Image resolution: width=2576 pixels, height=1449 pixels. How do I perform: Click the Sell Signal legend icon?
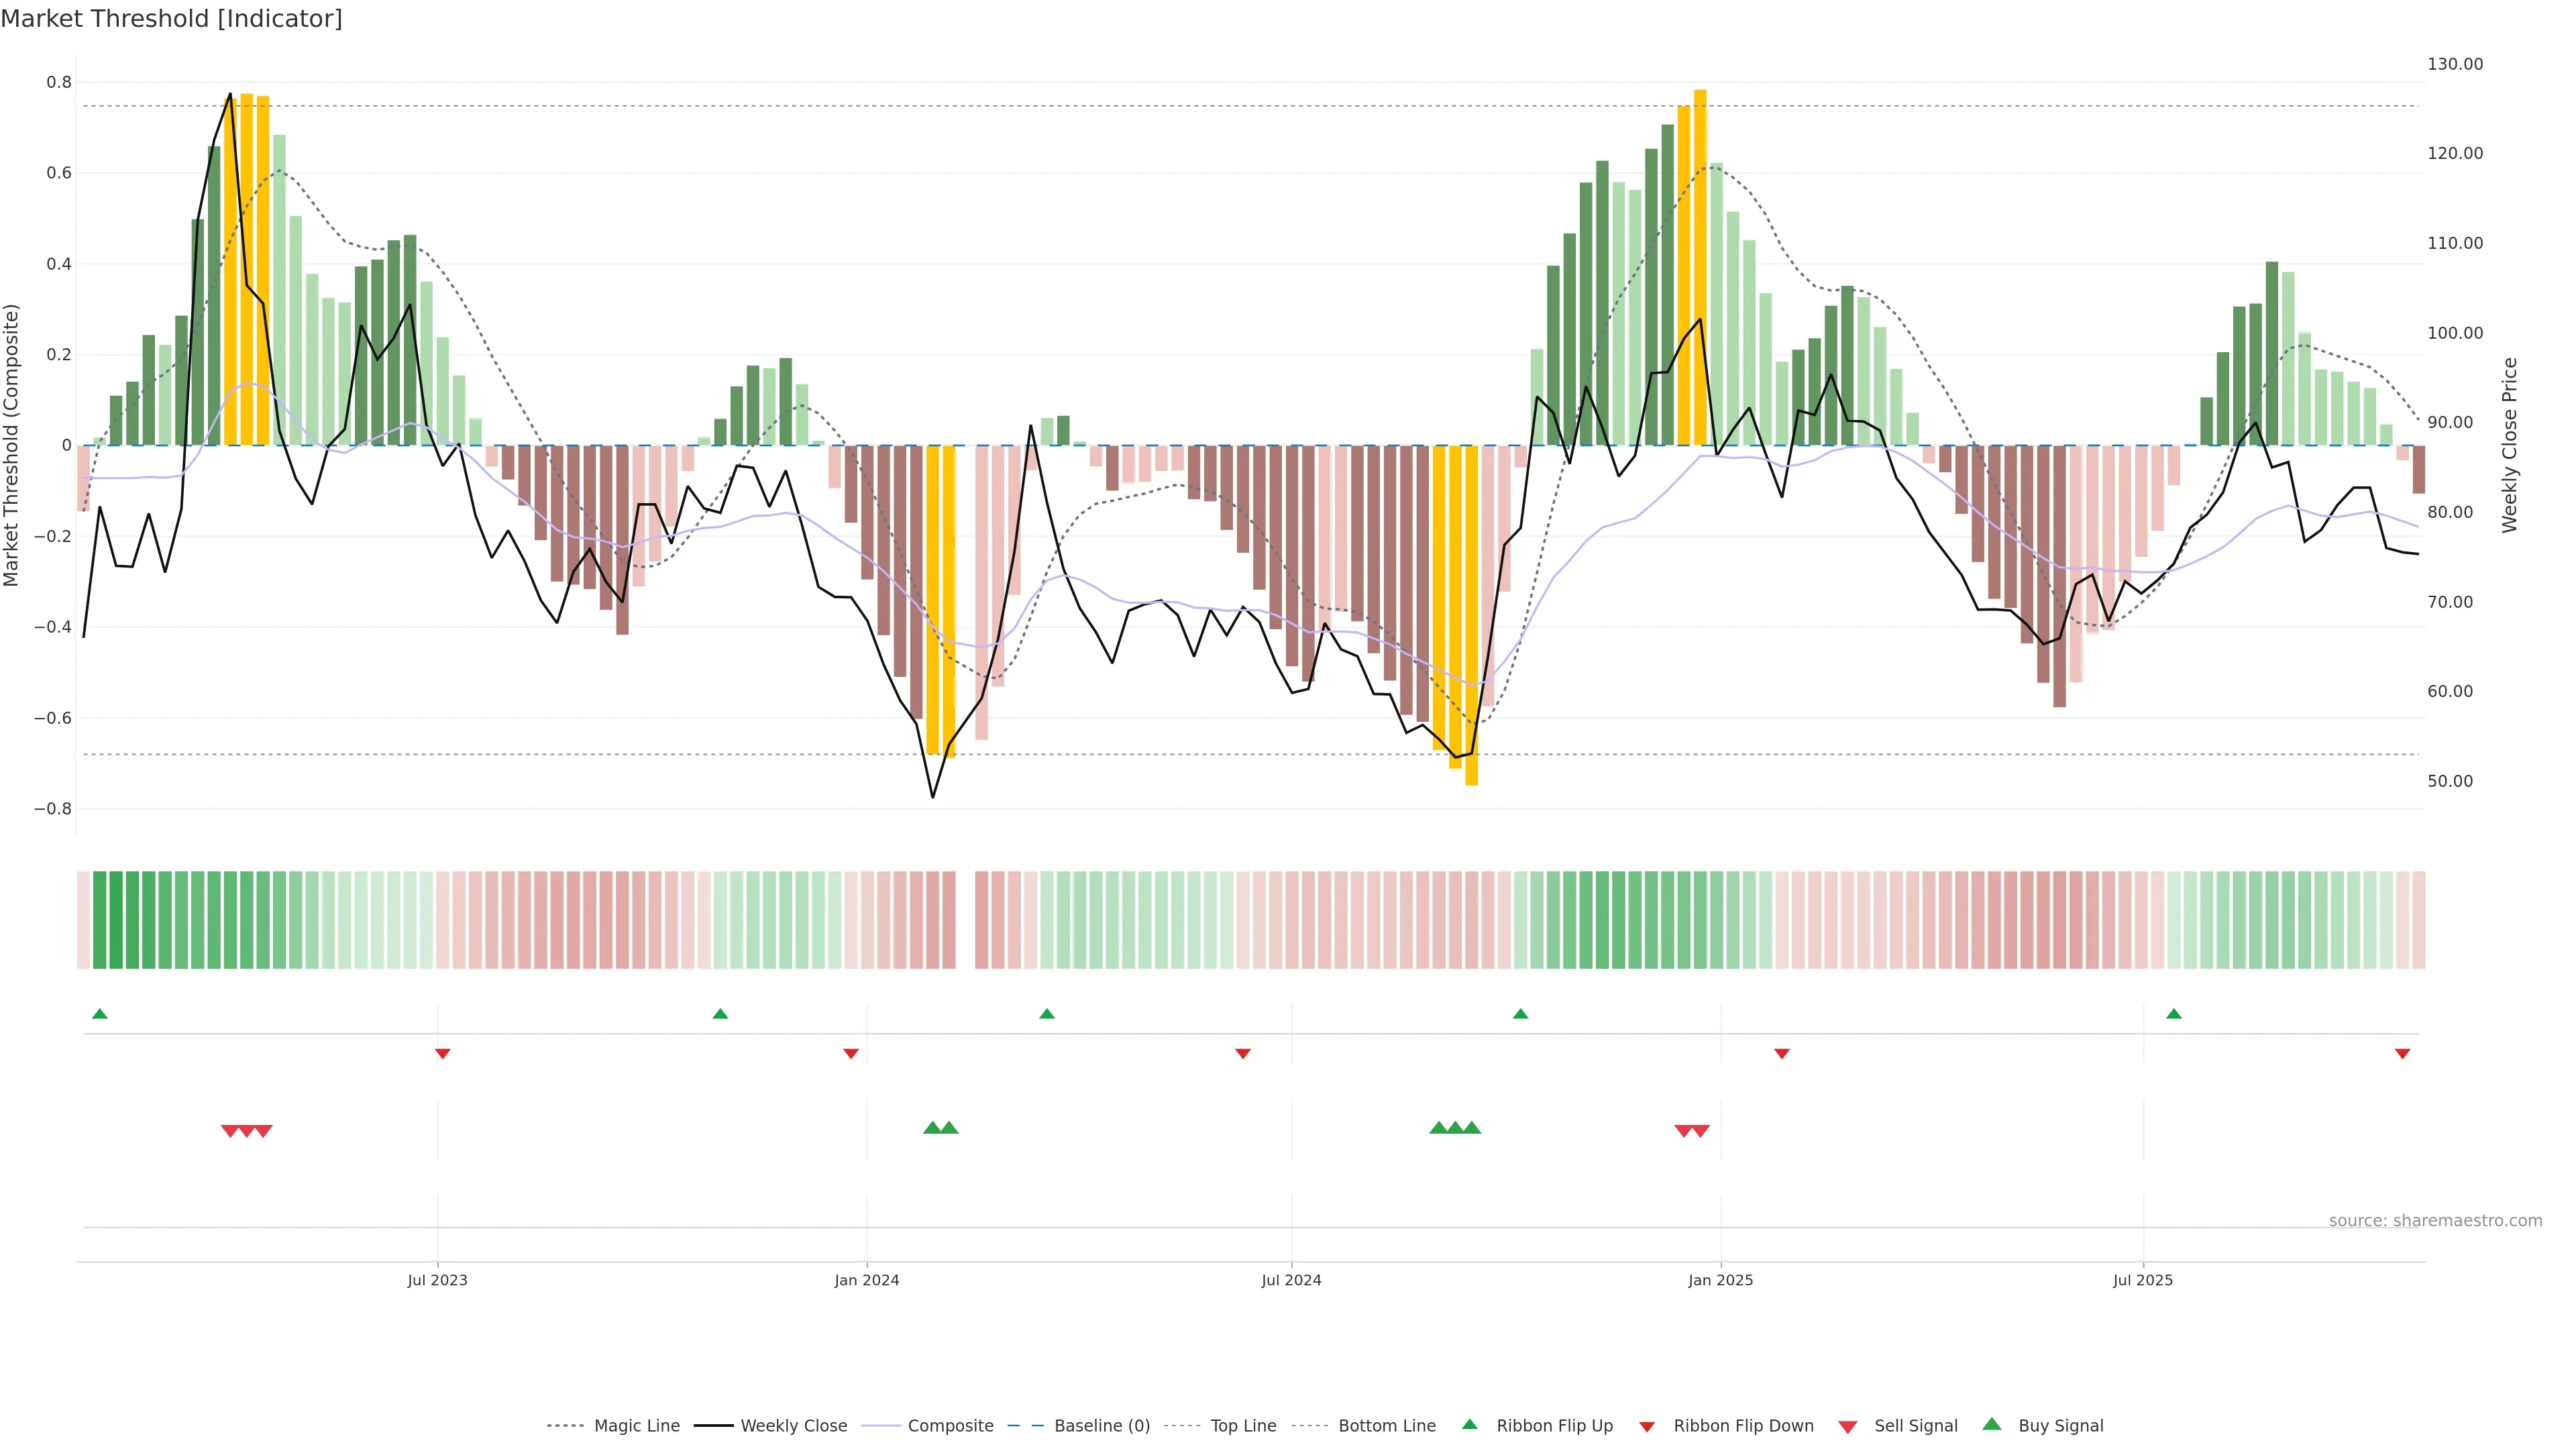pyautogui.click(x=1847, y=1426)
